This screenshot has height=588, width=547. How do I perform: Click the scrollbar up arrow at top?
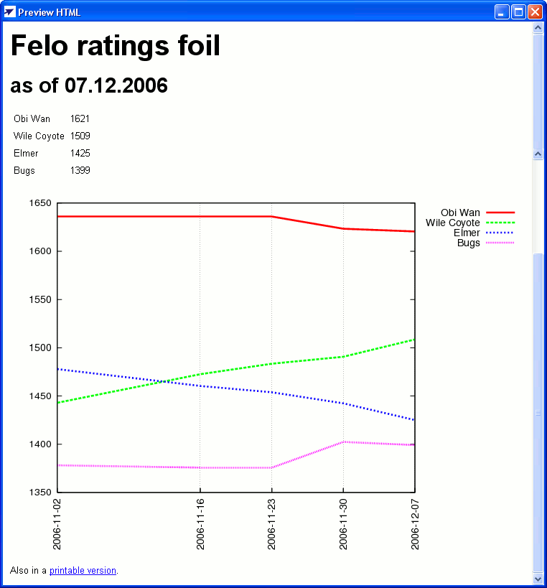[x=538, y=28]
